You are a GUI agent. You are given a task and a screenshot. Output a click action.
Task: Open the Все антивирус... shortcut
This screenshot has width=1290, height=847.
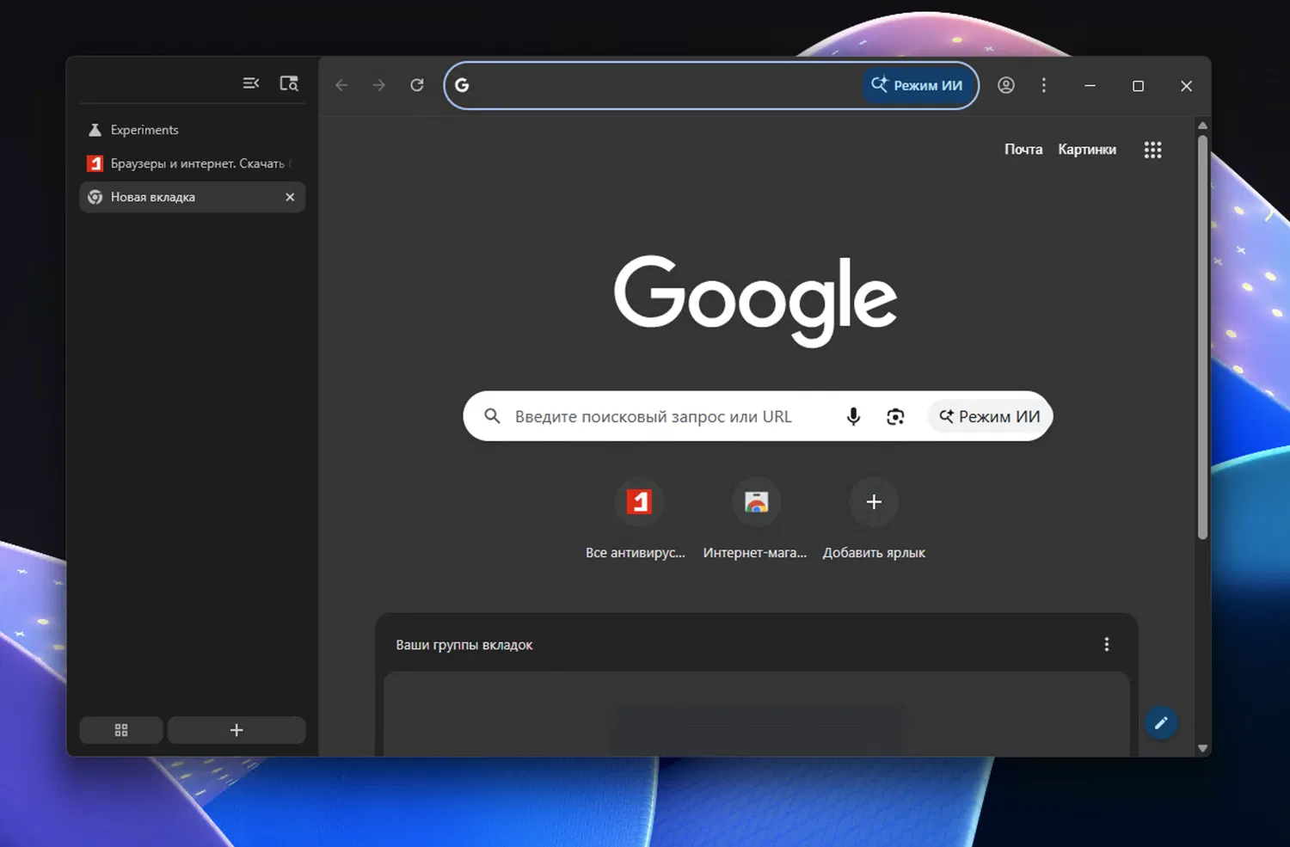[x=637, y=519]
